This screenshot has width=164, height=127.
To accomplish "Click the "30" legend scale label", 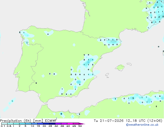I will [56, 126].
